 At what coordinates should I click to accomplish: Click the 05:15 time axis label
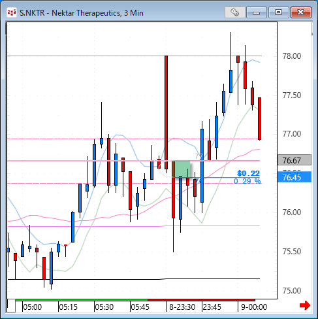point(69,307)
